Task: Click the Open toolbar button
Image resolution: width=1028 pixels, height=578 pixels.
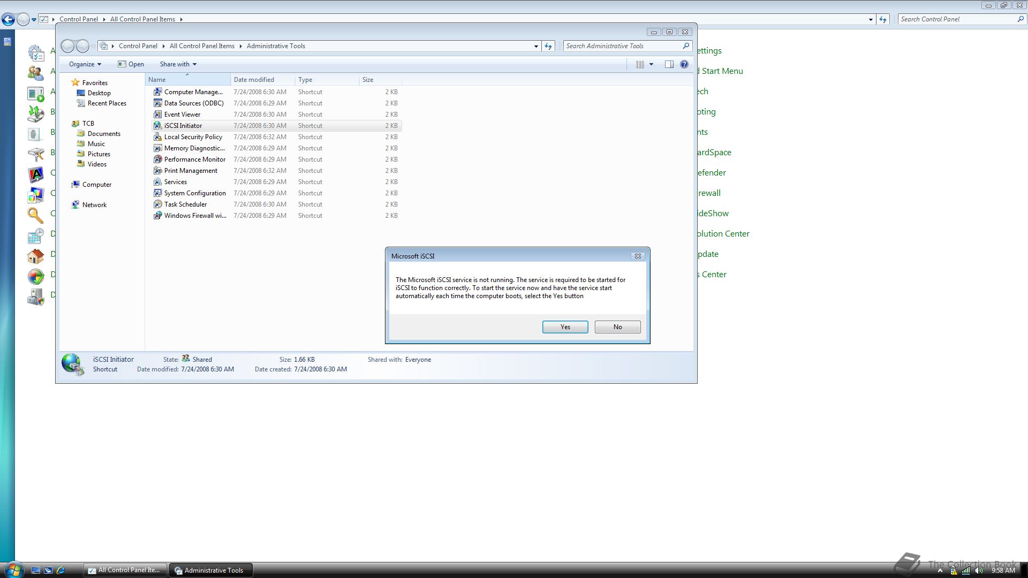Action: (x=131, y=64)
